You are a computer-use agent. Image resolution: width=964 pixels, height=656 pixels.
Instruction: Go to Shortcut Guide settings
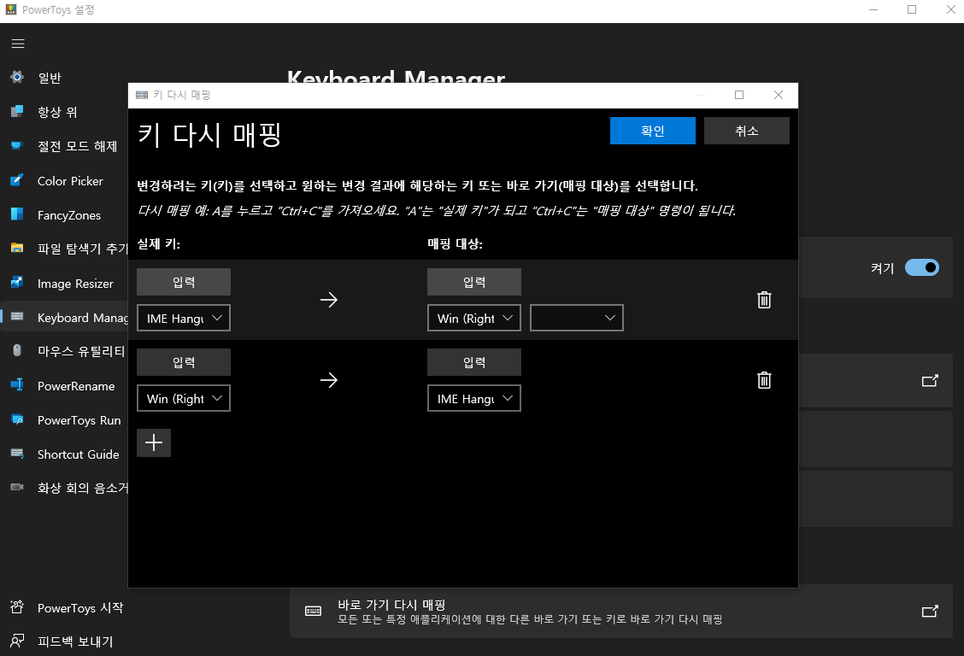click(x=78, y=454)
